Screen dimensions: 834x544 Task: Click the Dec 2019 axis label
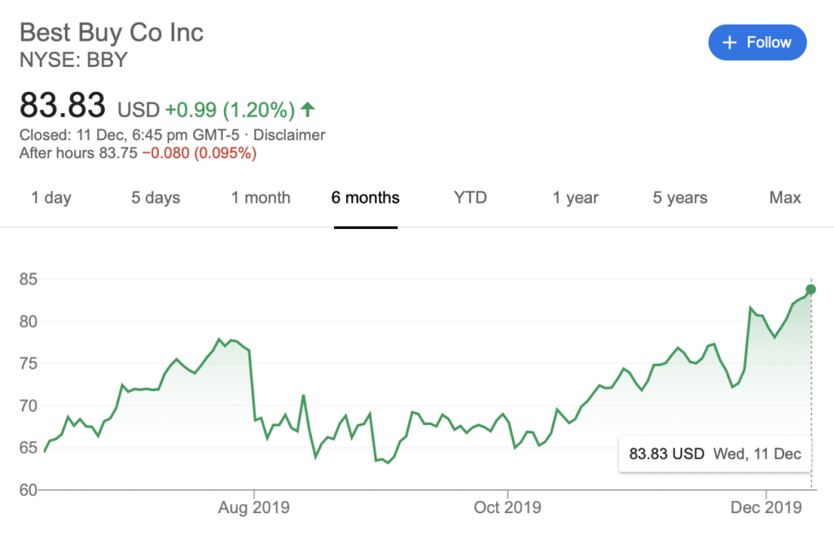[x=766, y=507]
